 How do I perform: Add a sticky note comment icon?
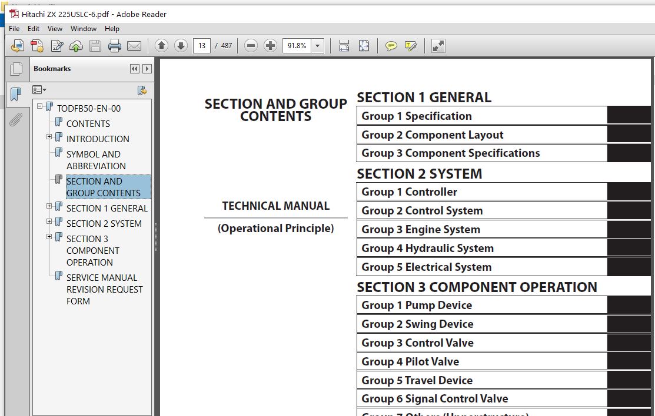point(391,46)
